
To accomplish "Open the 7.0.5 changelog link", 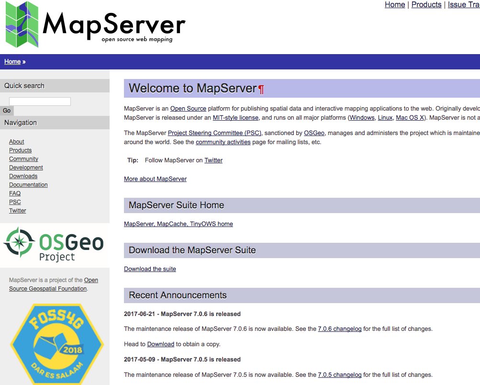I will click(x=340, y=375).
